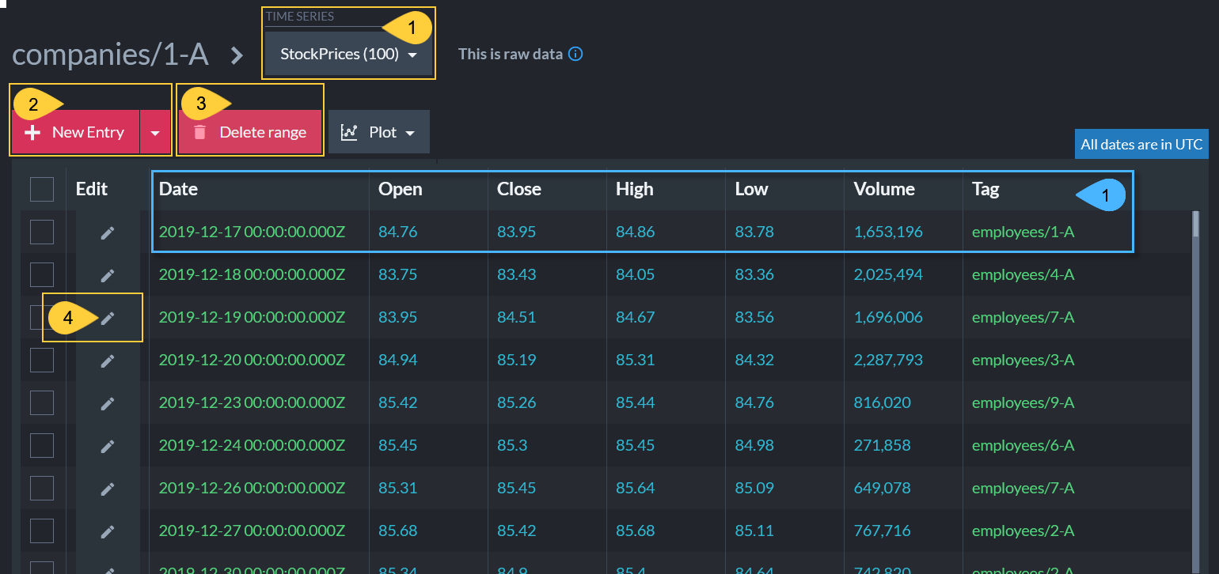Click the tag employees/6-A
The height and width of the screenshot is (574, 1219).
[x=1023, y=446]
